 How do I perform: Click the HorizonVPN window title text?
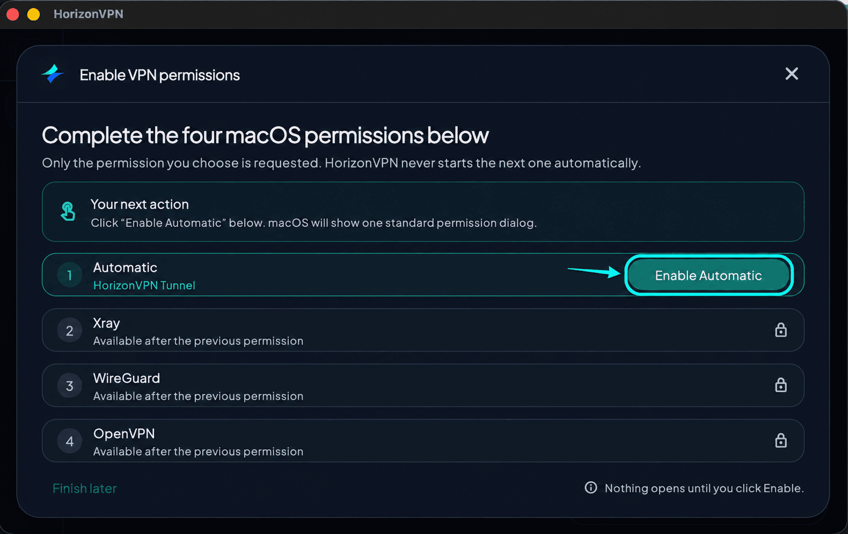(89, 14)
